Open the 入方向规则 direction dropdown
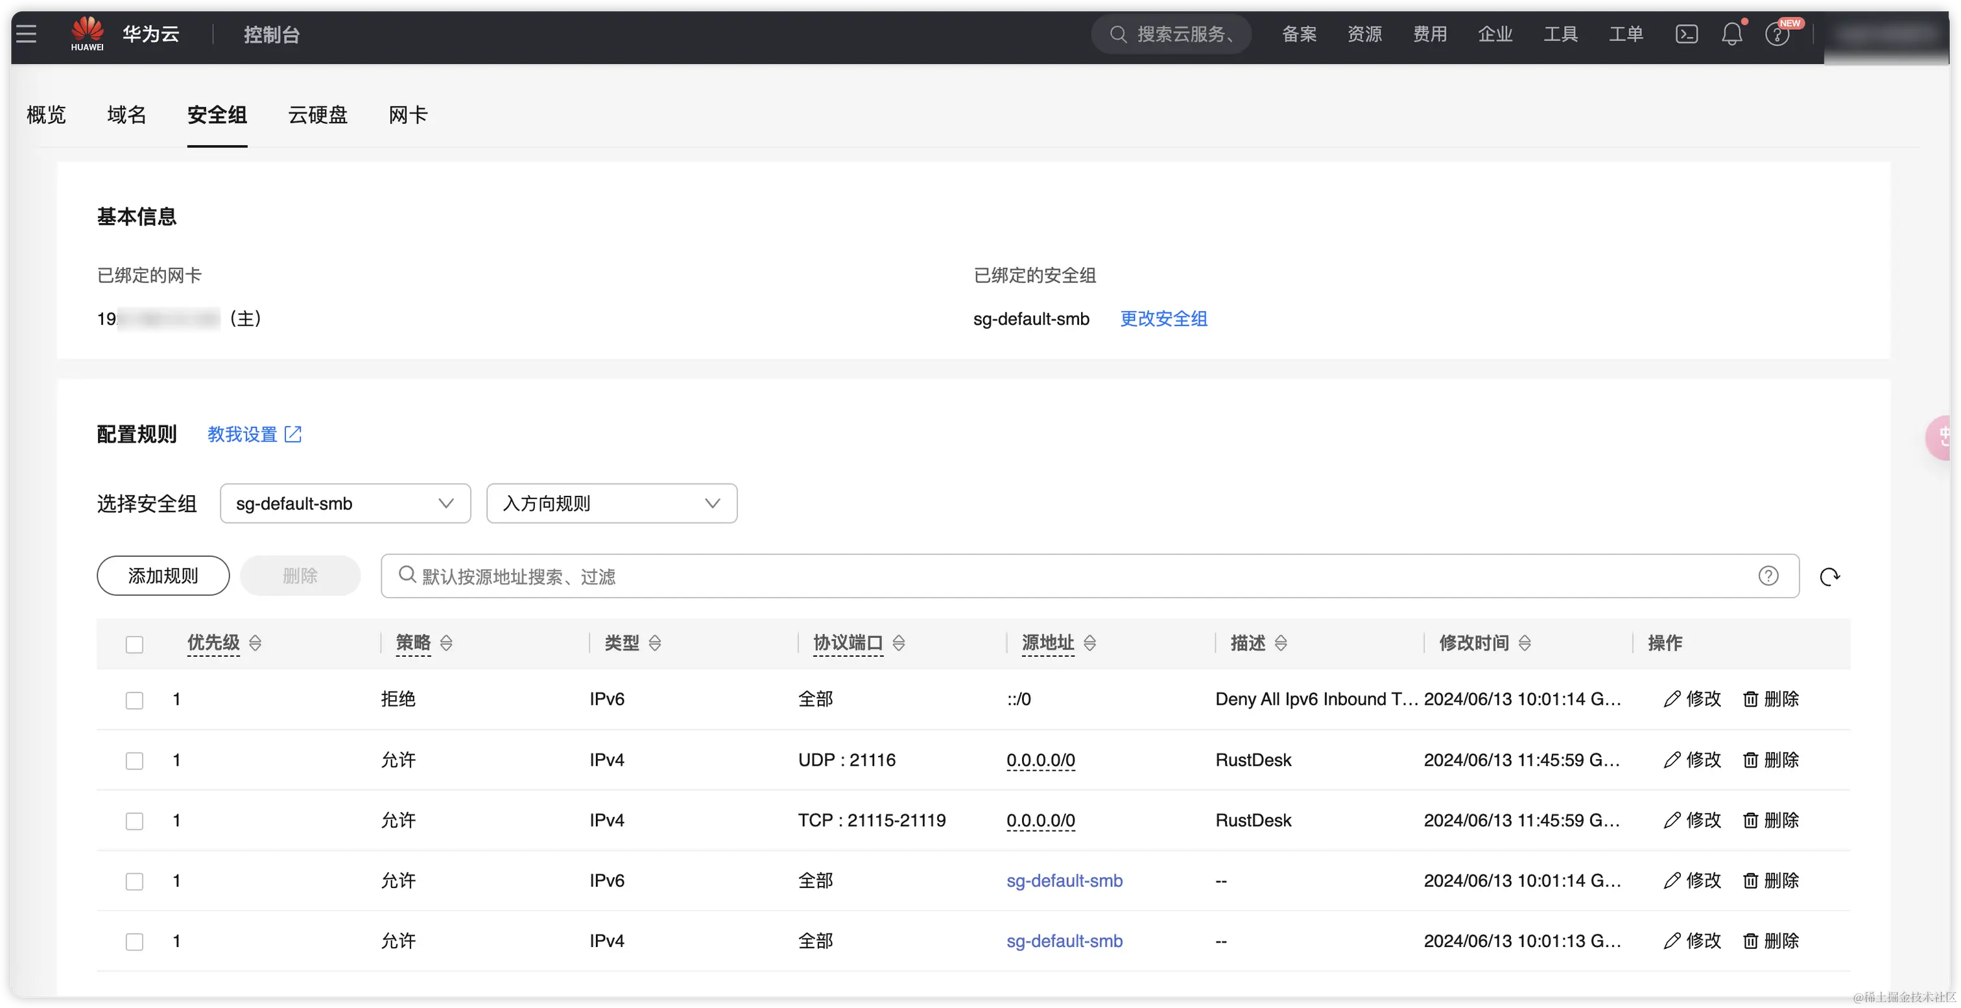 point(612,503)
